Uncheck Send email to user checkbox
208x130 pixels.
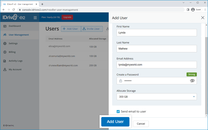coord(118,112)
